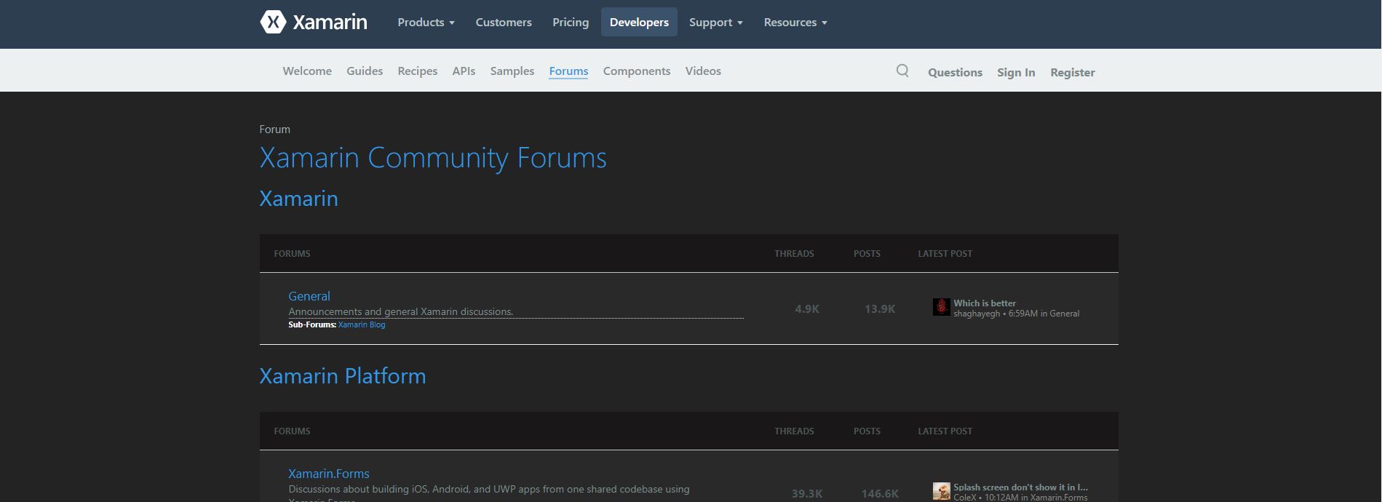The height and width of the screenshot is (502, 1382).
Task: Open the Videos tab
Action: click(703, 71)
